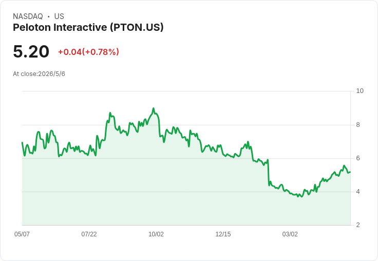The width and height of the screenshot is (378, 261).
Task: Click the At close:2026/5/6 timestamp
Action: coord(39,74)
